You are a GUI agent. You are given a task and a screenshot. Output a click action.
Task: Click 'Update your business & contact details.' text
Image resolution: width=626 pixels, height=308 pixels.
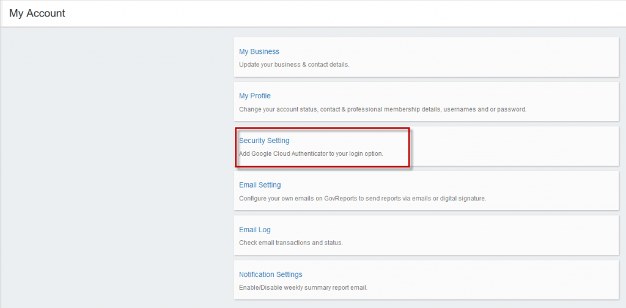294,64
